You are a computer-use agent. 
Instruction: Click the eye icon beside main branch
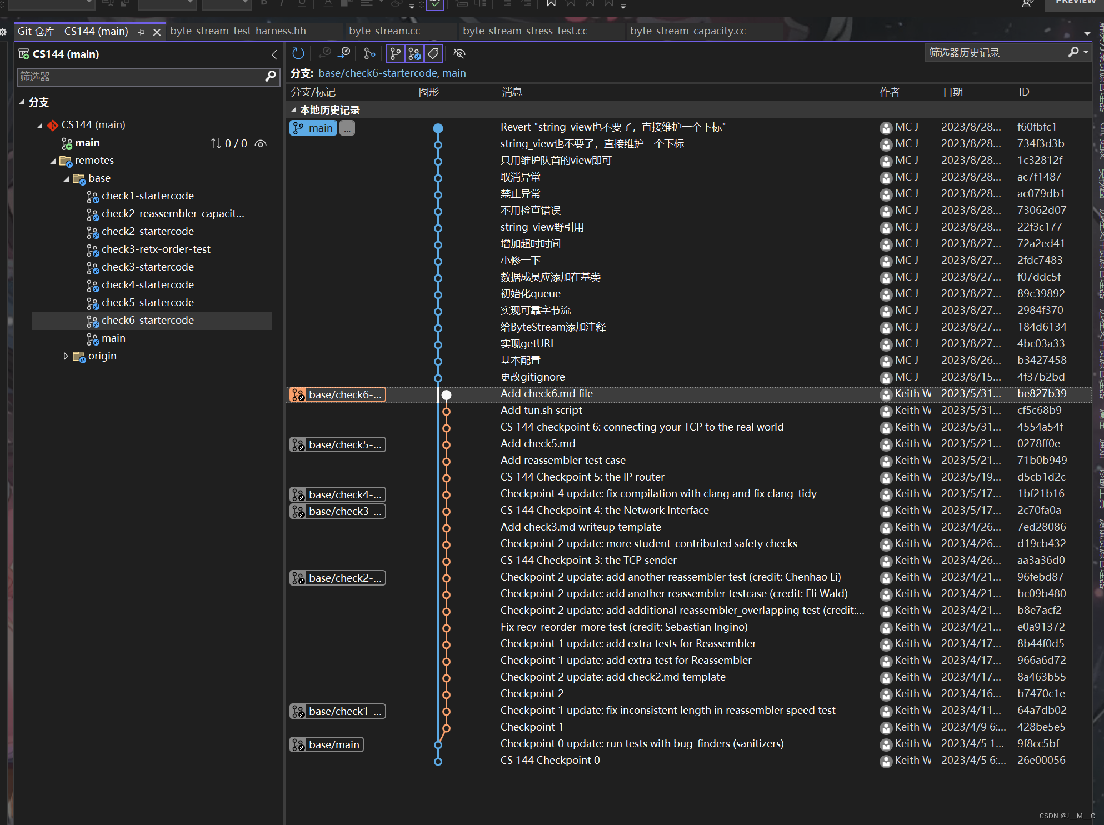coord(261,143)
